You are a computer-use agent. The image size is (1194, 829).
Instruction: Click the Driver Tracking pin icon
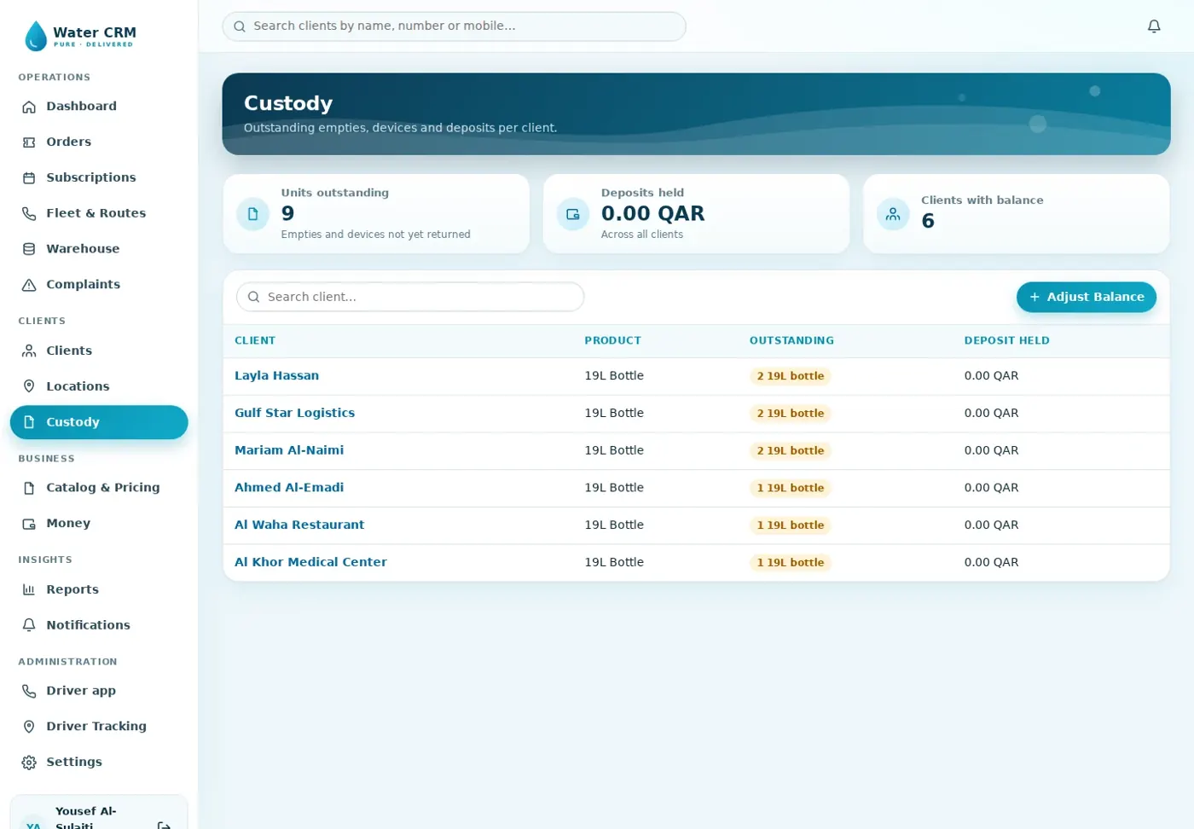29,727
